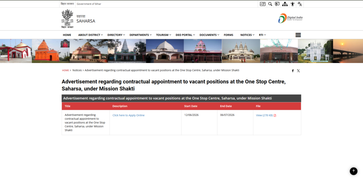Expand the DOCUMENTS menu
Viewport: 363px width, 180px height.
tap(209, 35)
